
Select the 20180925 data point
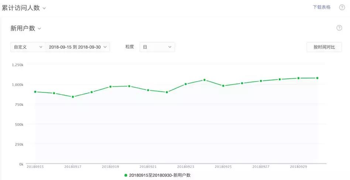pos(223,86)
